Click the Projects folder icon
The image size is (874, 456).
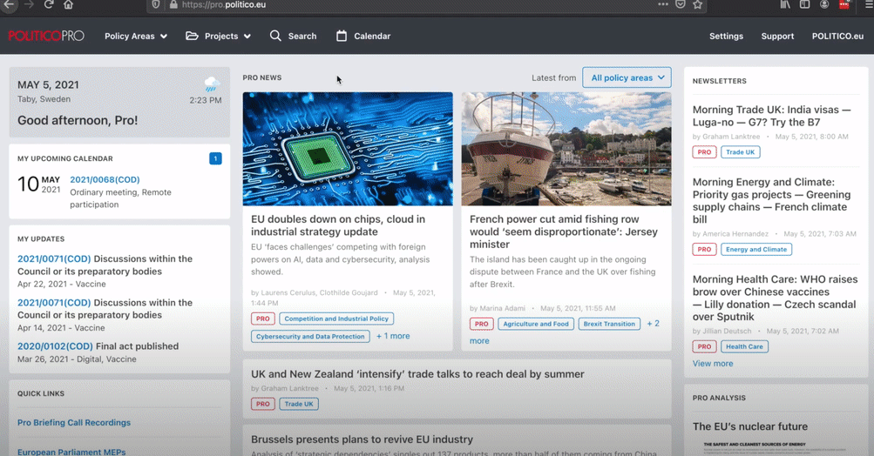(x=192, y=36)
